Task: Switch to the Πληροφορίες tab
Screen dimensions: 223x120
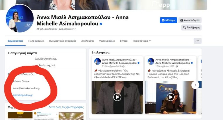Action: 36,41
